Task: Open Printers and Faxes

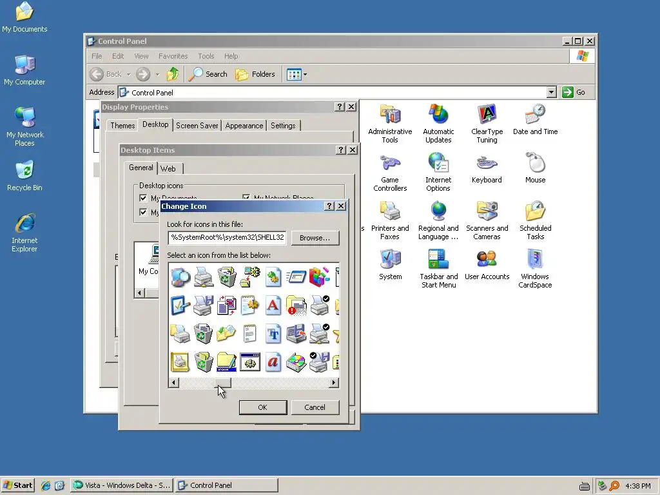Action: tap(390, 221)
